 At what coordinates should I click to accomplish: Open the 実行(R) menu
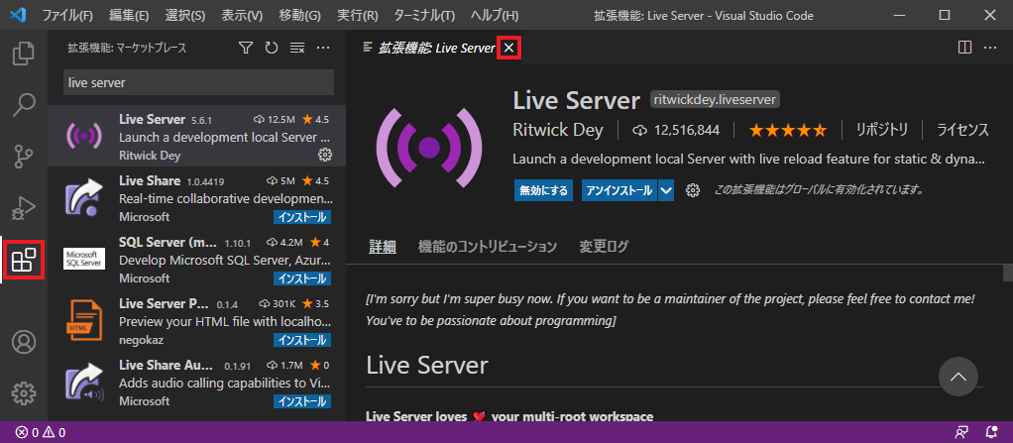pyautogui.click(x=357, y=15)
